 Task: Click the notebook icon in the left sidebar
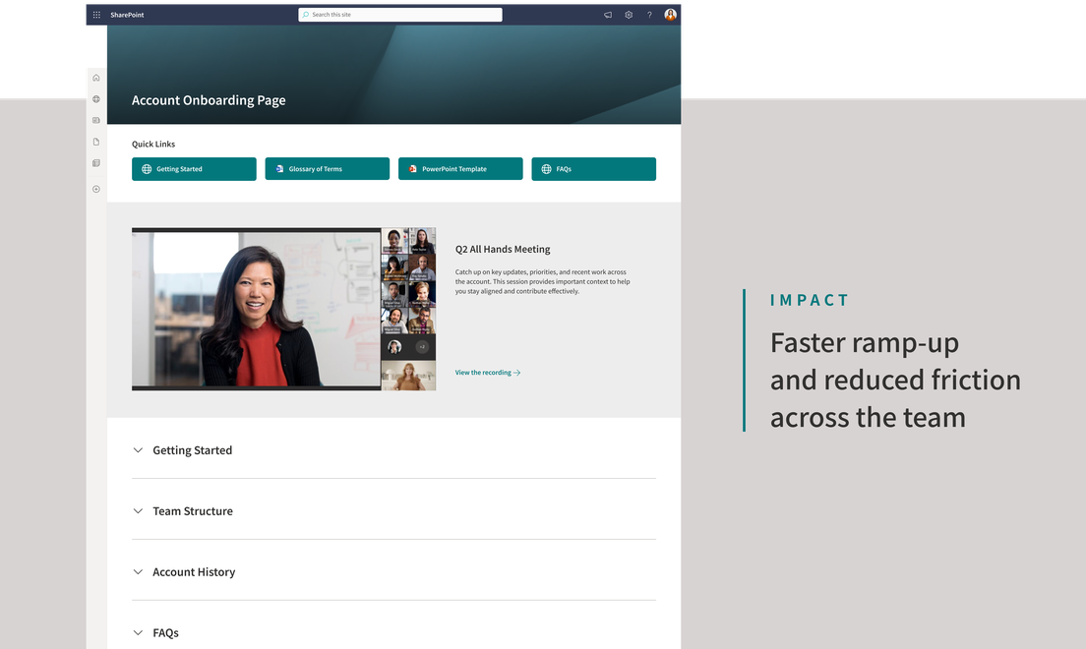(x=95, y=163)
